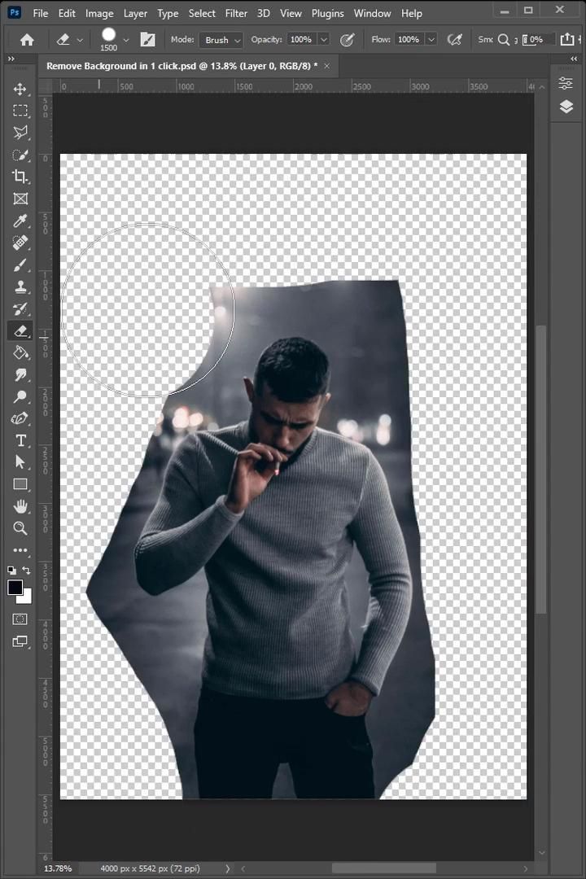
Task: Click the Share export icon
Action: click(567, 39)
